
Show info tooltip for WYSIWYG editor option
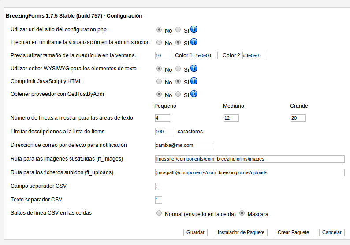194,68
